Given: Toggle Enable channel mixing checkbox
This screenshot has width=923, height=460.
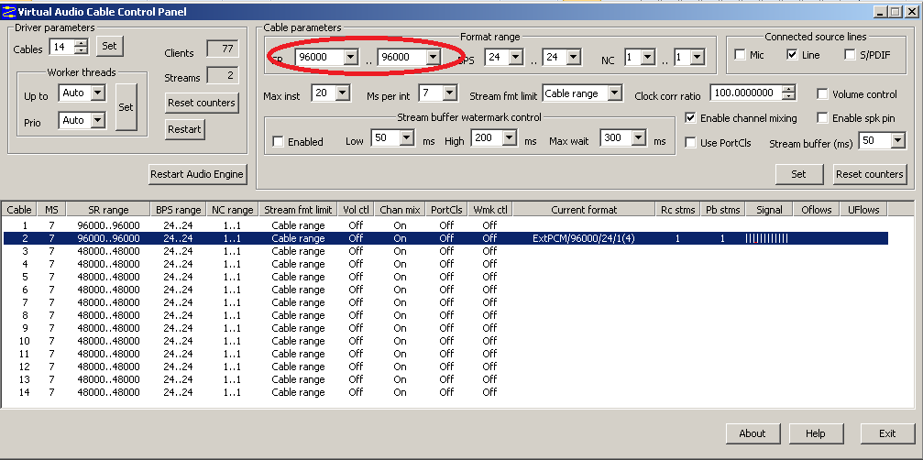Looking at the screenshot, I should point(690,118).
